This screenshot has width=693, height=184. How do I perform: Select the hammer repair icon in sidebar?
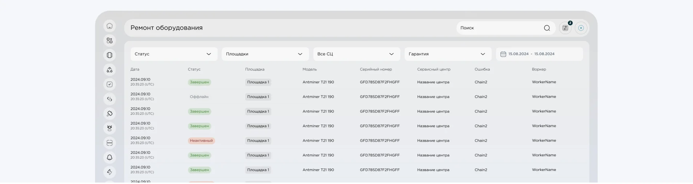(110, 114)
